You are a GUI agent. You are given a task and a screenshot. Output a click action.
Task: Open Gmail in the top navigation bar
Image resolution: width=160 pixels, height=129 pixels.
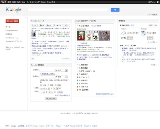[43, 2]
